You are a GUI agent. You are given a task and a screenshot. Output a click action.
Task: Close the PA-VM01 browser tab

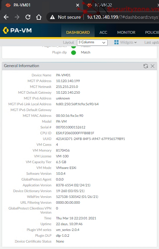pyautogui.click(x=78, y=5)
